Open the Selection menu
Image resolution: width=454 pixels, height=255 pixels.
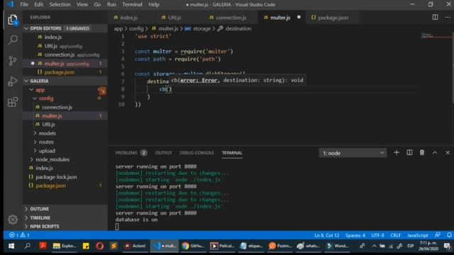pos(60,4)
